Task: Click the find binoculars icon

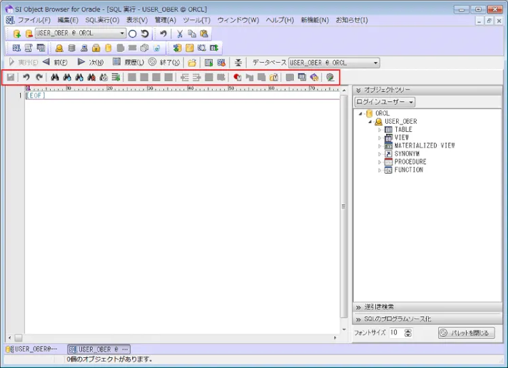Action: click(x=55, y=77)
